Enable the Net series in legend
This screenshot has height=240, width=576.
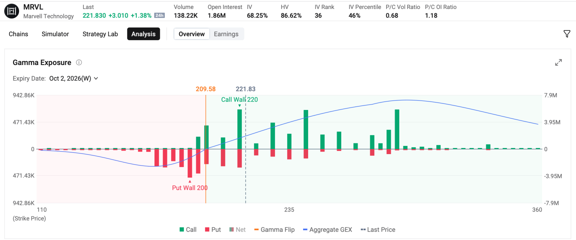coord(238,230)
